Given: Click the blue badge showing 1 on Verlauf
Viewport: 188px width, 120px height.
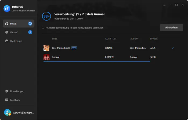Looking at the screenshot, I should (30, 32).
